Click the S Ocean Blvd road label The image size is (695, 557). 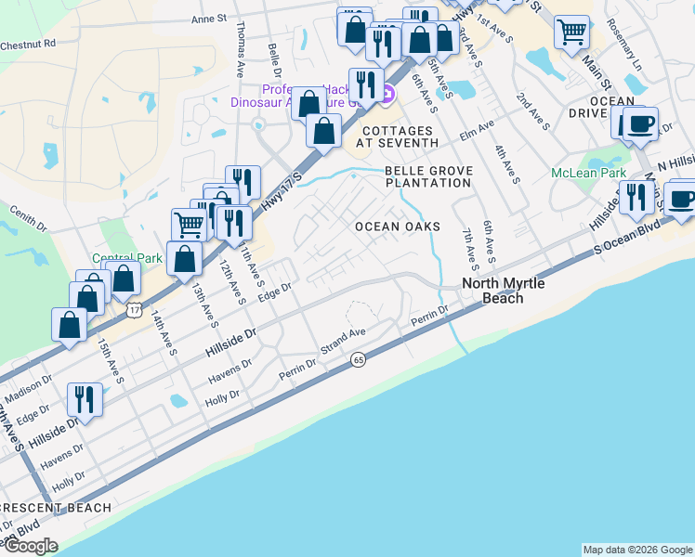[x=627, y=237]
